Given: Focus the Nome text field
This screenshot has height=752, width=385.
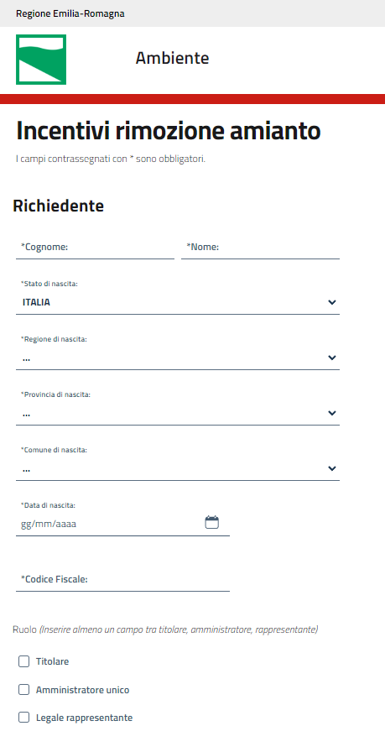Looking at the screenshot, I should click(x=260, y=248).
